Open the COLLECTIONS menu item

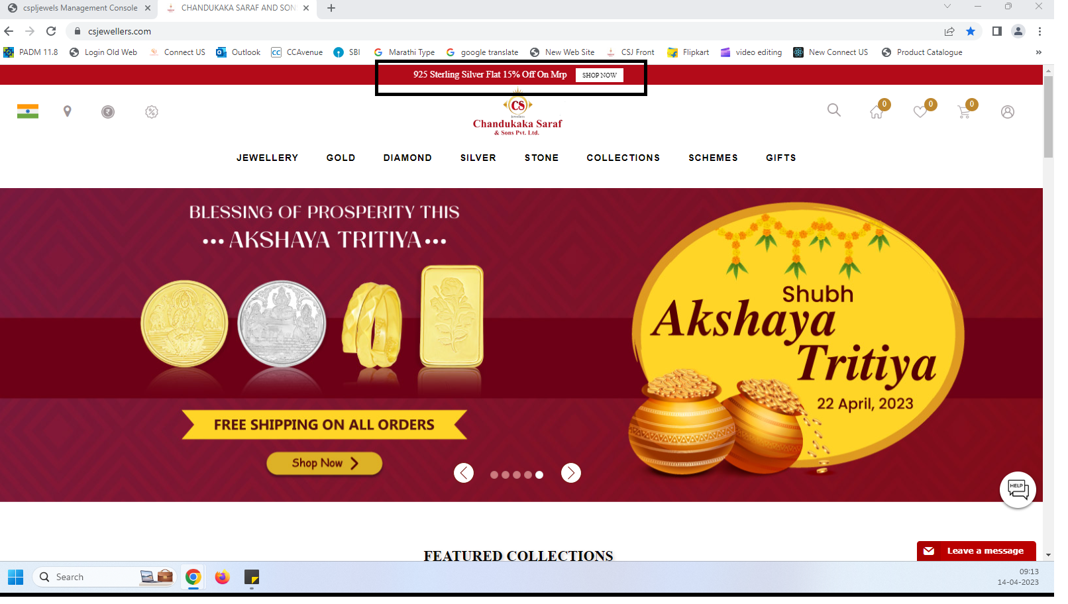point(623,158)
